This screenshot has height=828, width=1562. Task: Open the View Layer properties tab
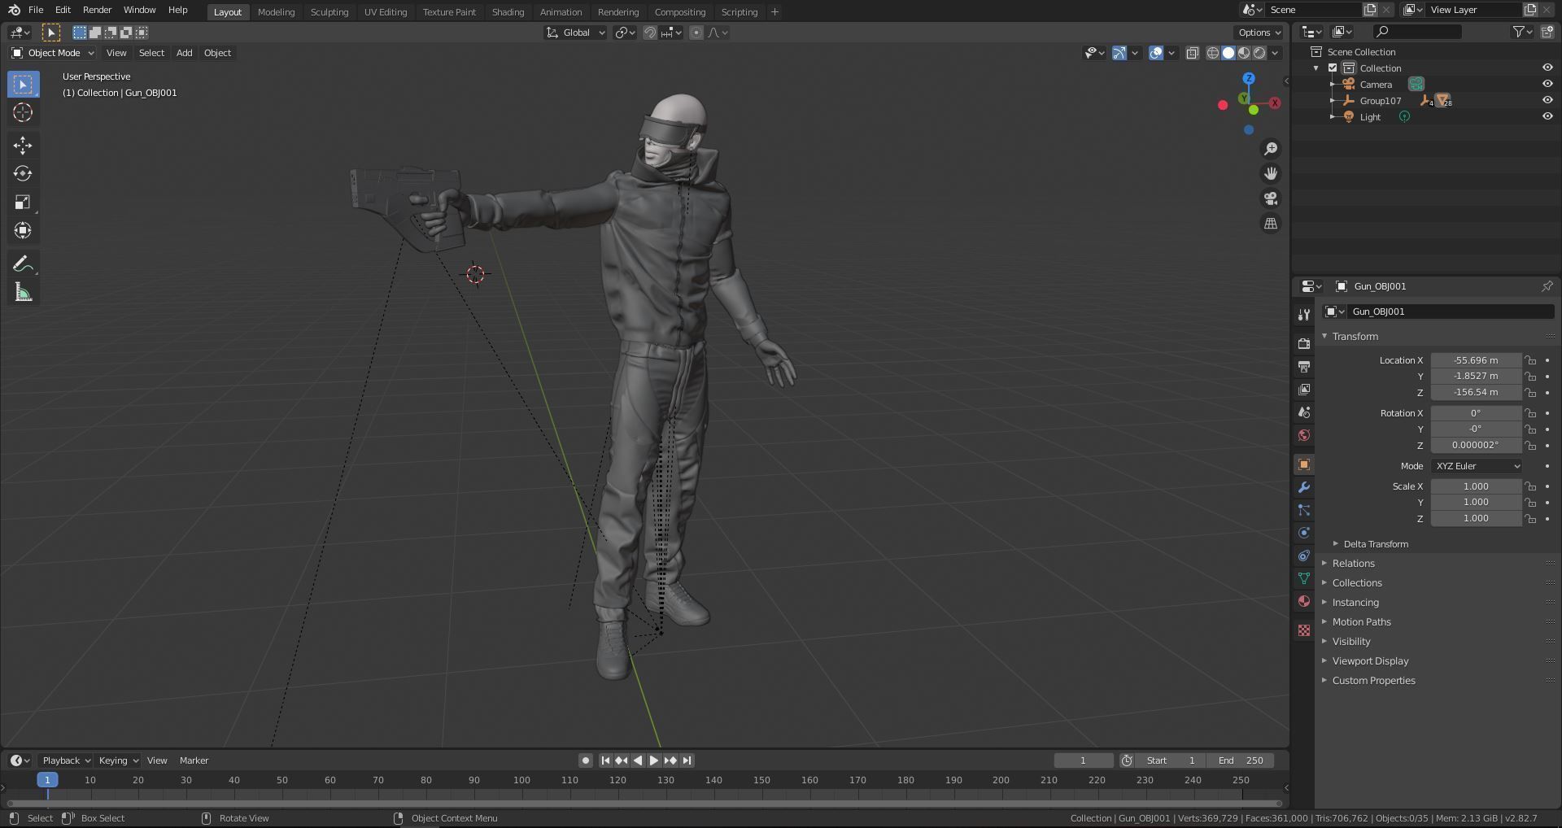click(x=1304, y=390)
